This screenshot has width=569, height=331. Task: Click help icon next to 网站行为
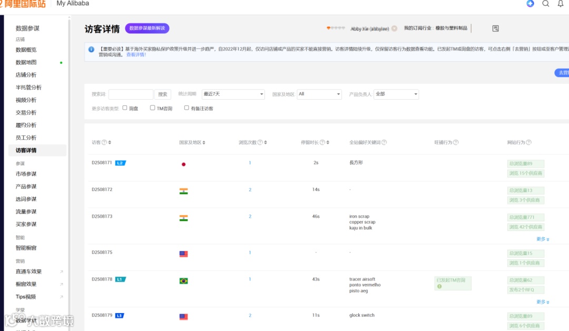529,142
